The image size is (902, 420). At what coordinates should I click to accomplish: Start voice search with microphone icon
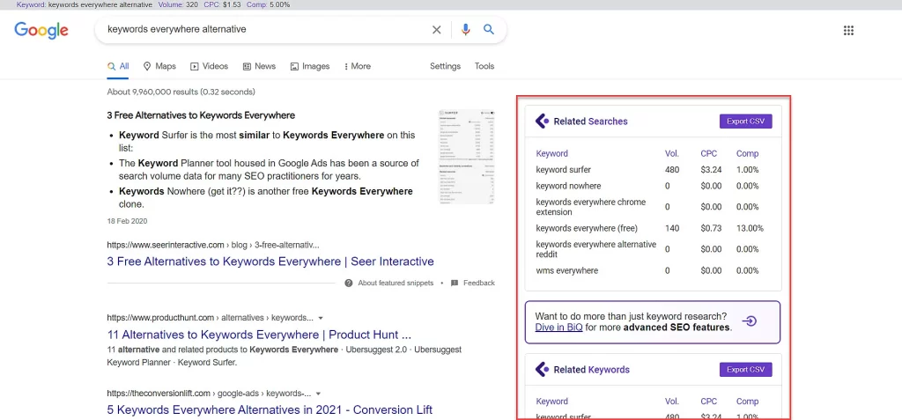tap(466, 30)
